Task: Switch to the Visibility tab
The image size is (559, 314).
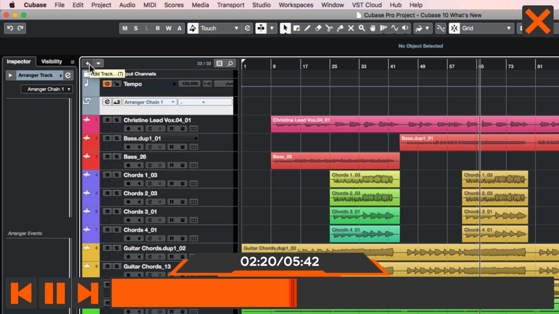Action: pos(51,61)
